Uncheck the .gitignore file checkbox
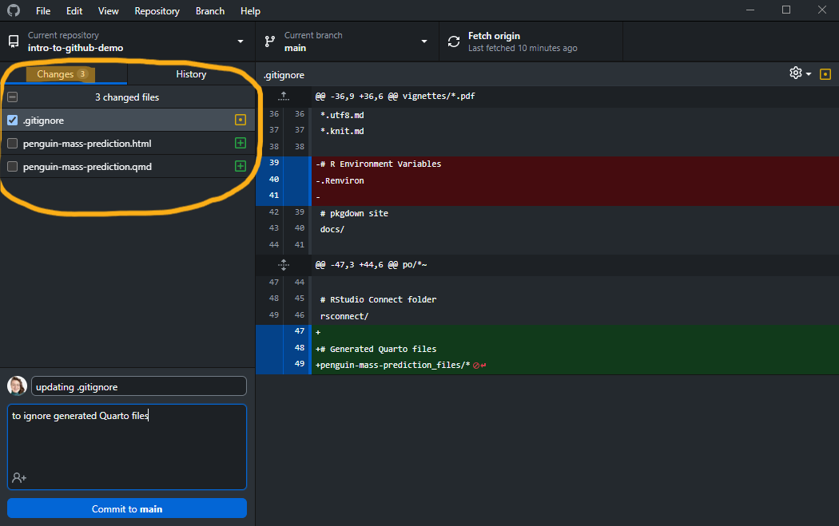 pos(12,121)
